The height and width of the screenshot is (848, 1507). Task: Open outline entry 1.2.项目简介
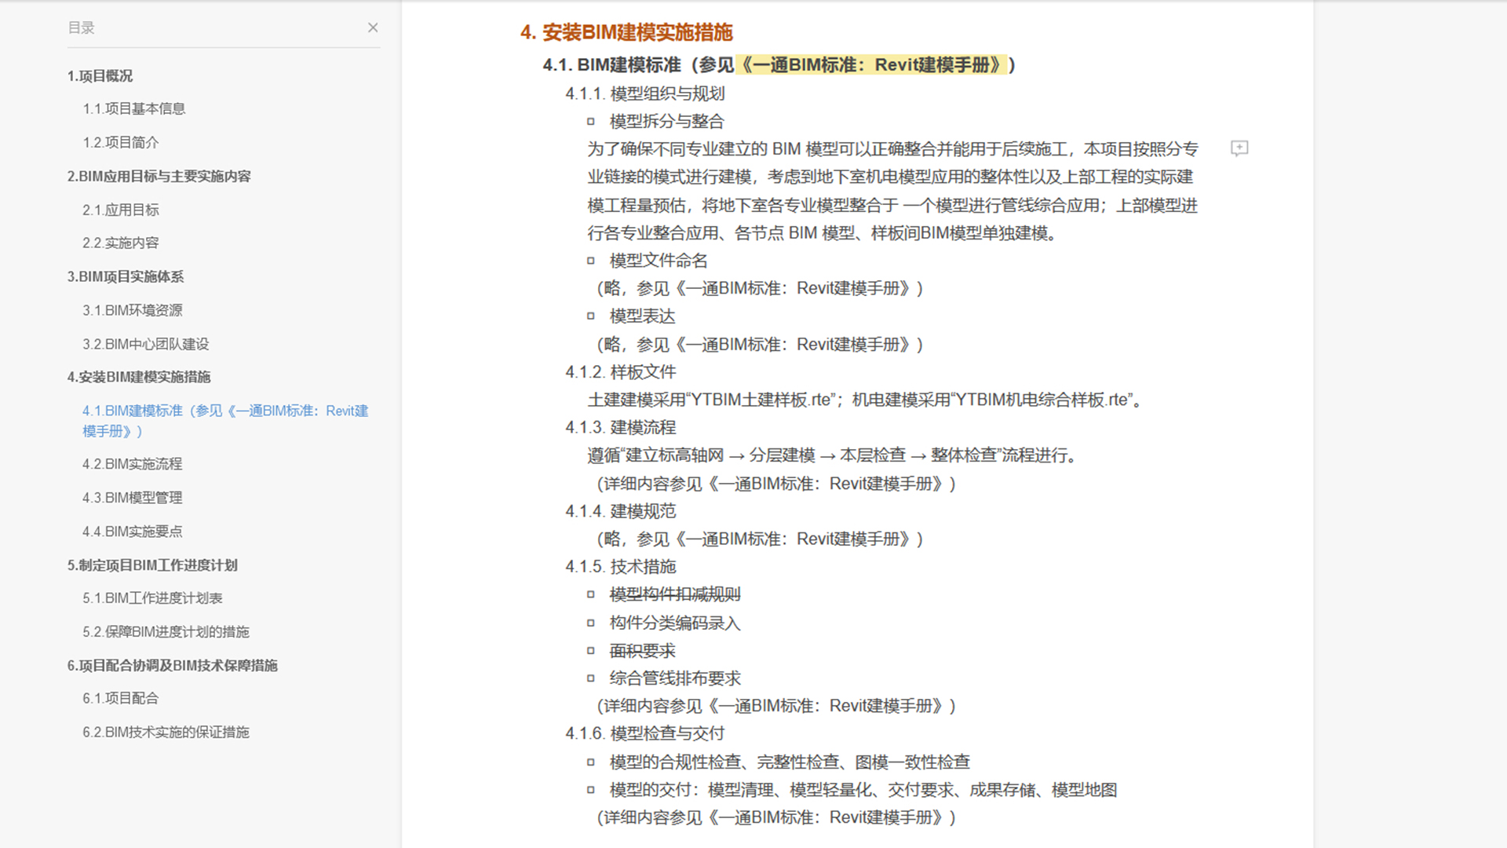tap(121, 143)
